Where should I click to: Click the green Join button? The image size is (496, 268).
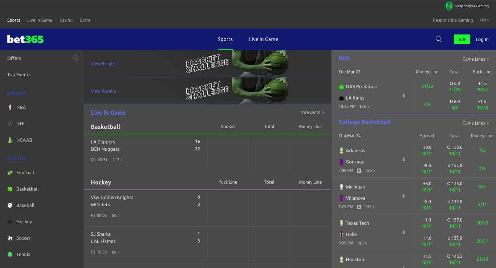pos(462,39)
